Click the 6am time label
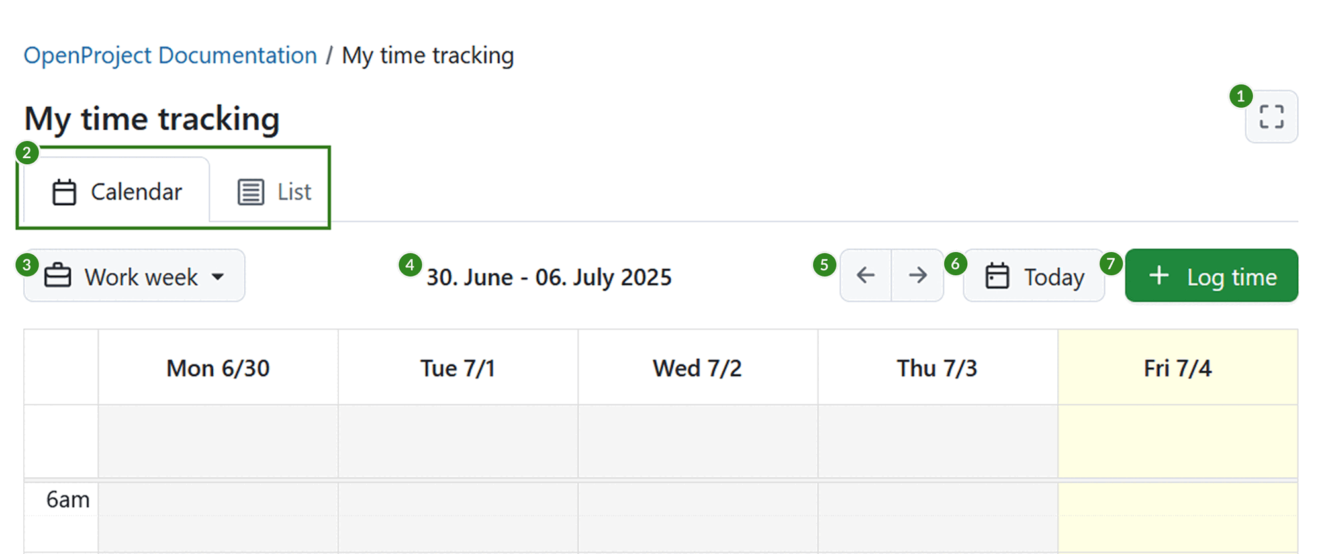Image resolution: width=1324 pixels, height=554 pixels. 68,499
